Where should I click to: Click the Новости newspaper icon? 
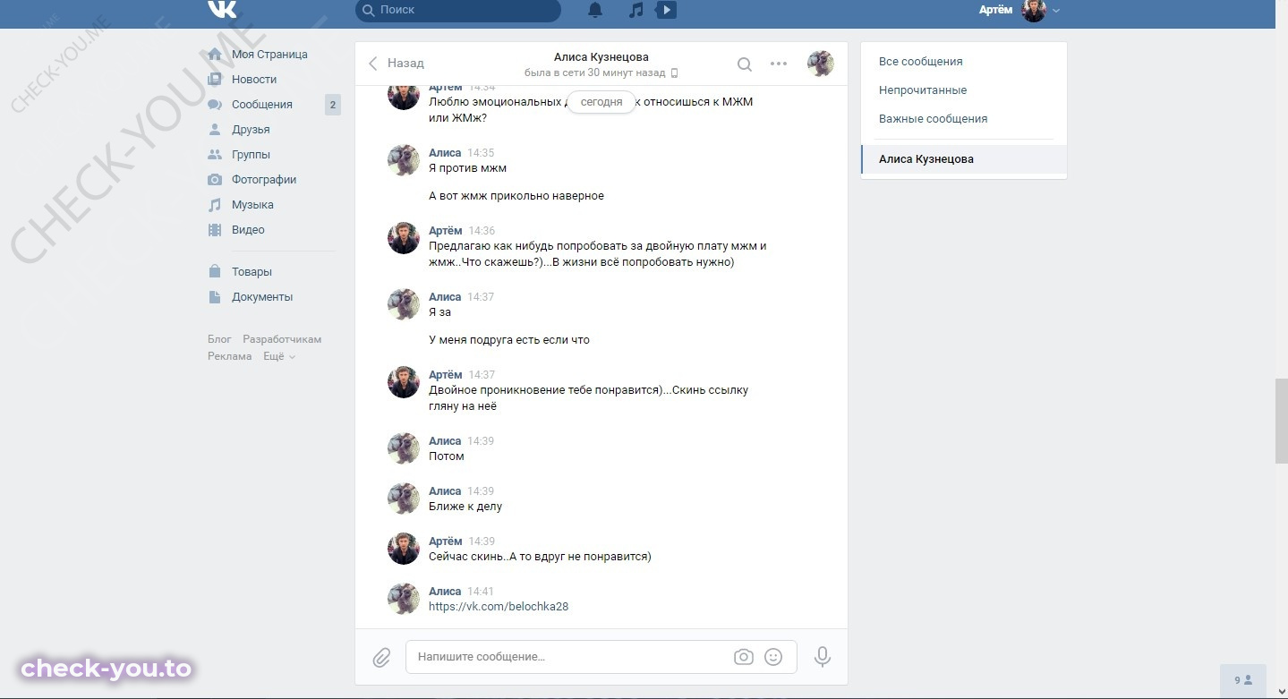[215, 80]
